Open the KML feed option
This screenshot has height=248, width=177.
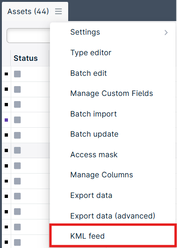tap(113, 236)
